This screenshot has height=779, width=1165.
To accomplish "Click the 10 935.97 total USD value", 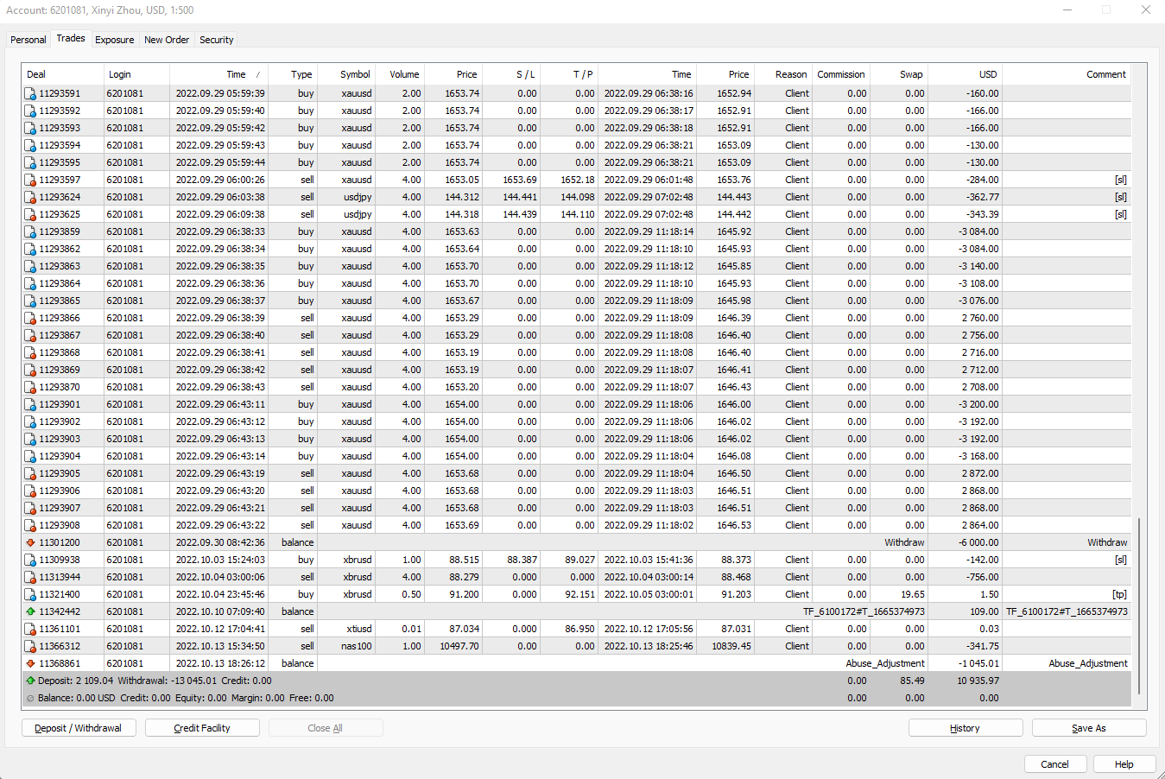I will 978,681.
